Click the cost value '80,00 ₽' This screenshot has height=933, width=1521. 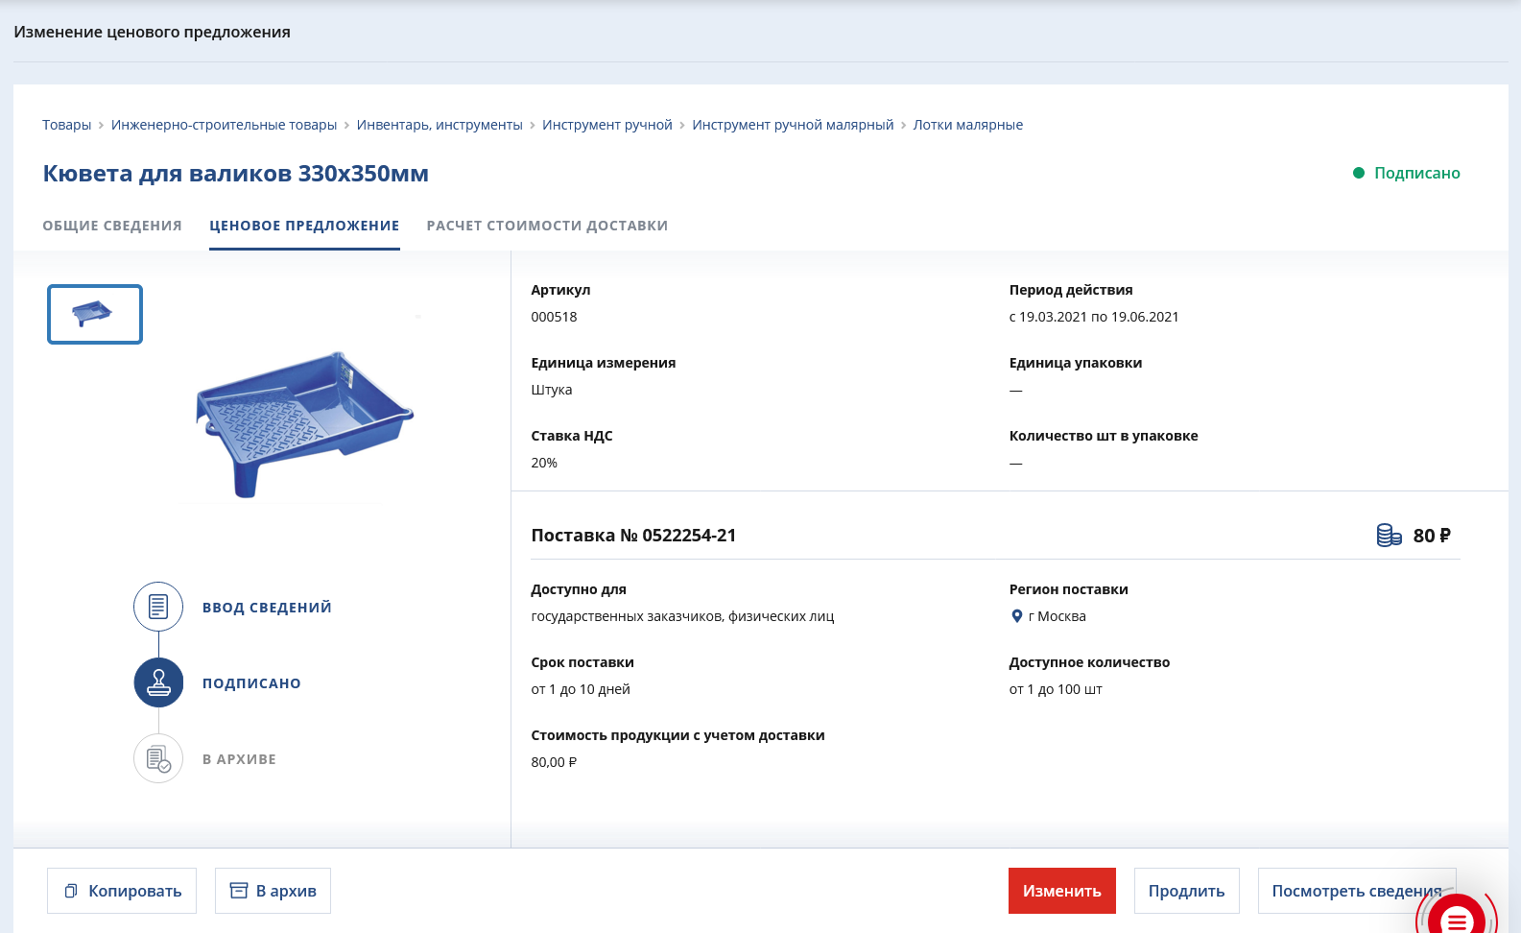pos(554,762)
